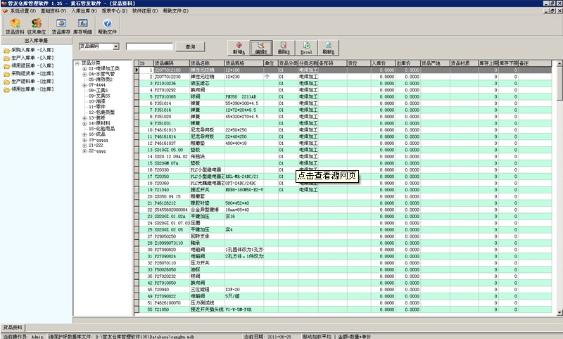Expand the 22-qqqq tree node
Image resolution: width=563 pixels, height=339 pixels.
click(84, 151)
